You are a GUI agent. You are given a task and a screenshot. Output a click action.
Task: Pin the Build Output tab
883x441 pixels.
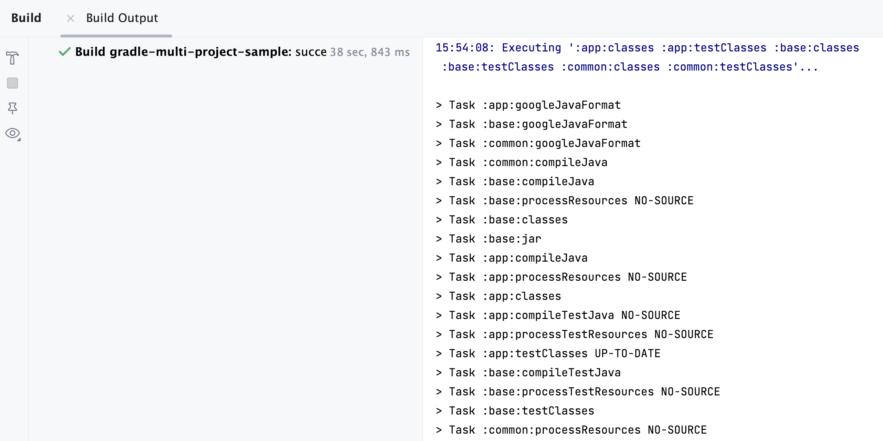point(13,108)
